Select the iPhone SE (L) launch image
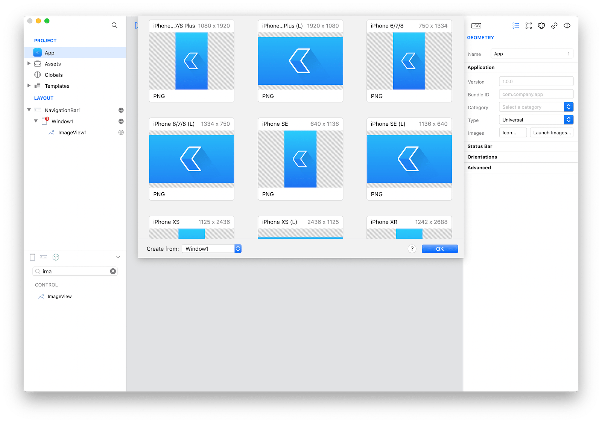Viewport: 602px width, 423px height. 409,159
